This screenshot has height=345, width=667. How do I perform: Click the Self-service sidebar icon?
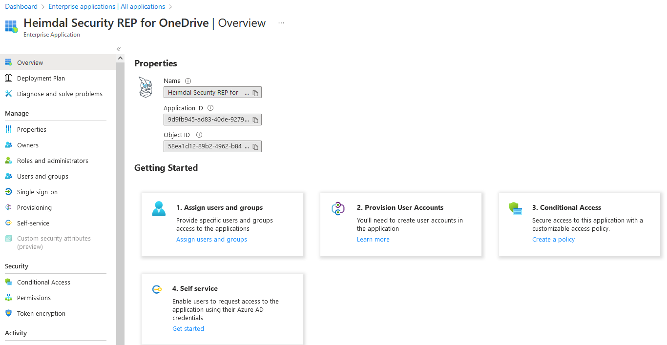[x=8, y=223]
